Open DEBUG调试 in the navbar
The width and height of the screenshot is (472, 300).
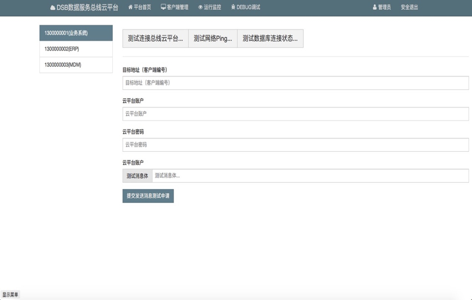246,7
